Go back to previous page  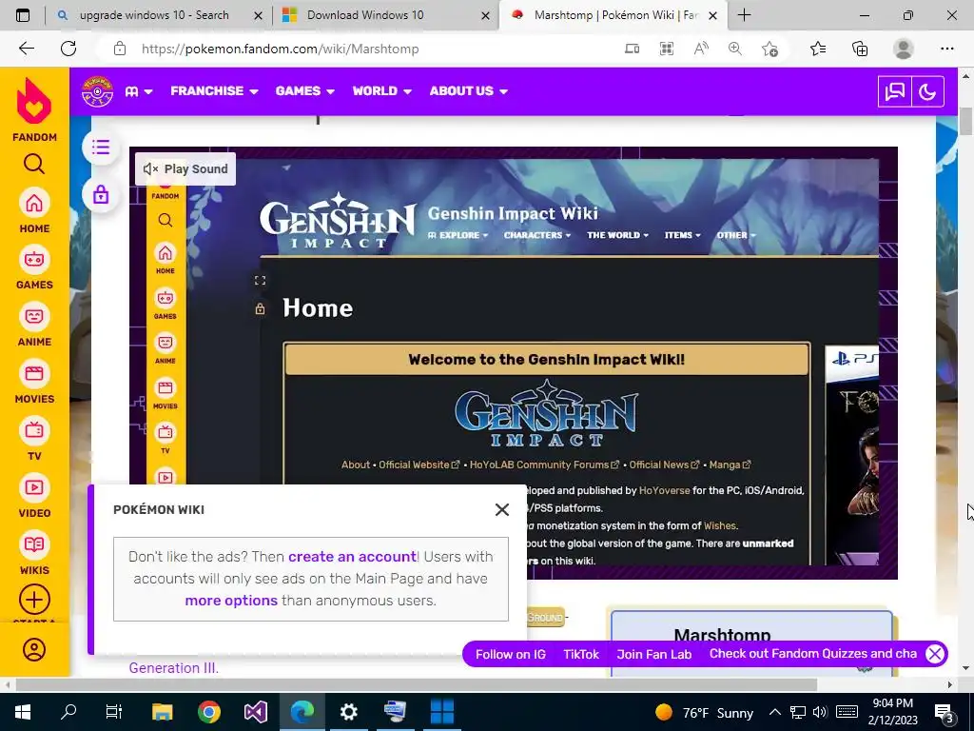tap(26, 49)
